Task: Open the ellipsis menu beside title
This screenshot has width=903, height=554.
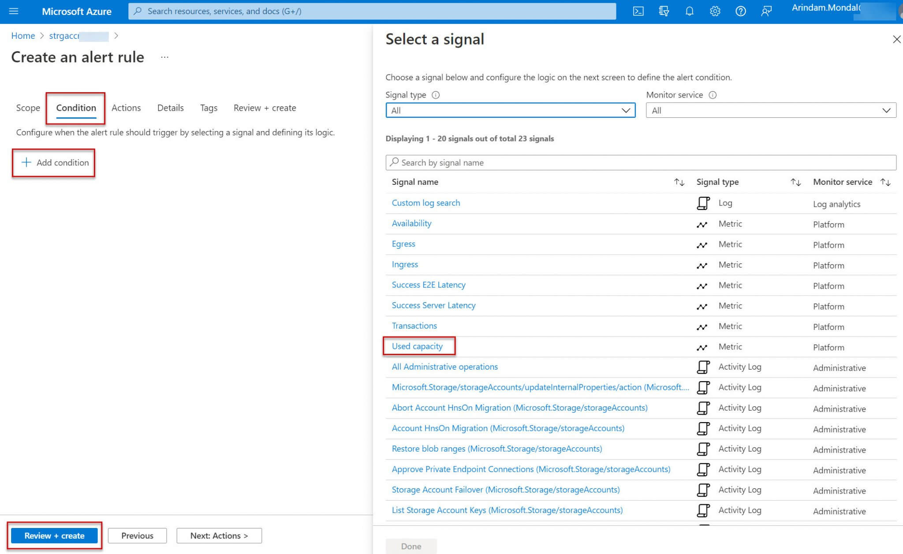Action: pos(164,57)
